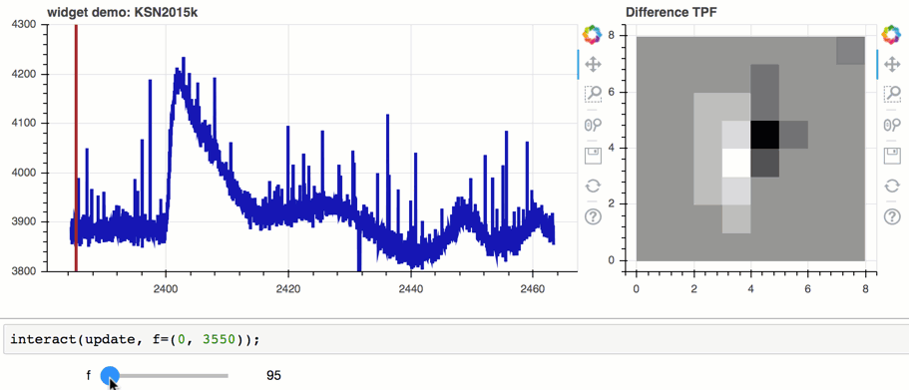Viewport: 909px width, 390px height.
Task: Select the Box Zoom tool of the light curve plot
Action: (x=593, y=94)
